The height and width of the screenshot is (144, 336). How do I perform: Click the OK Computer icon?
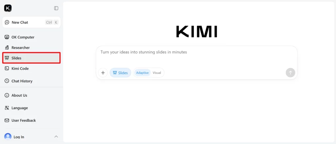coord(7,37)
